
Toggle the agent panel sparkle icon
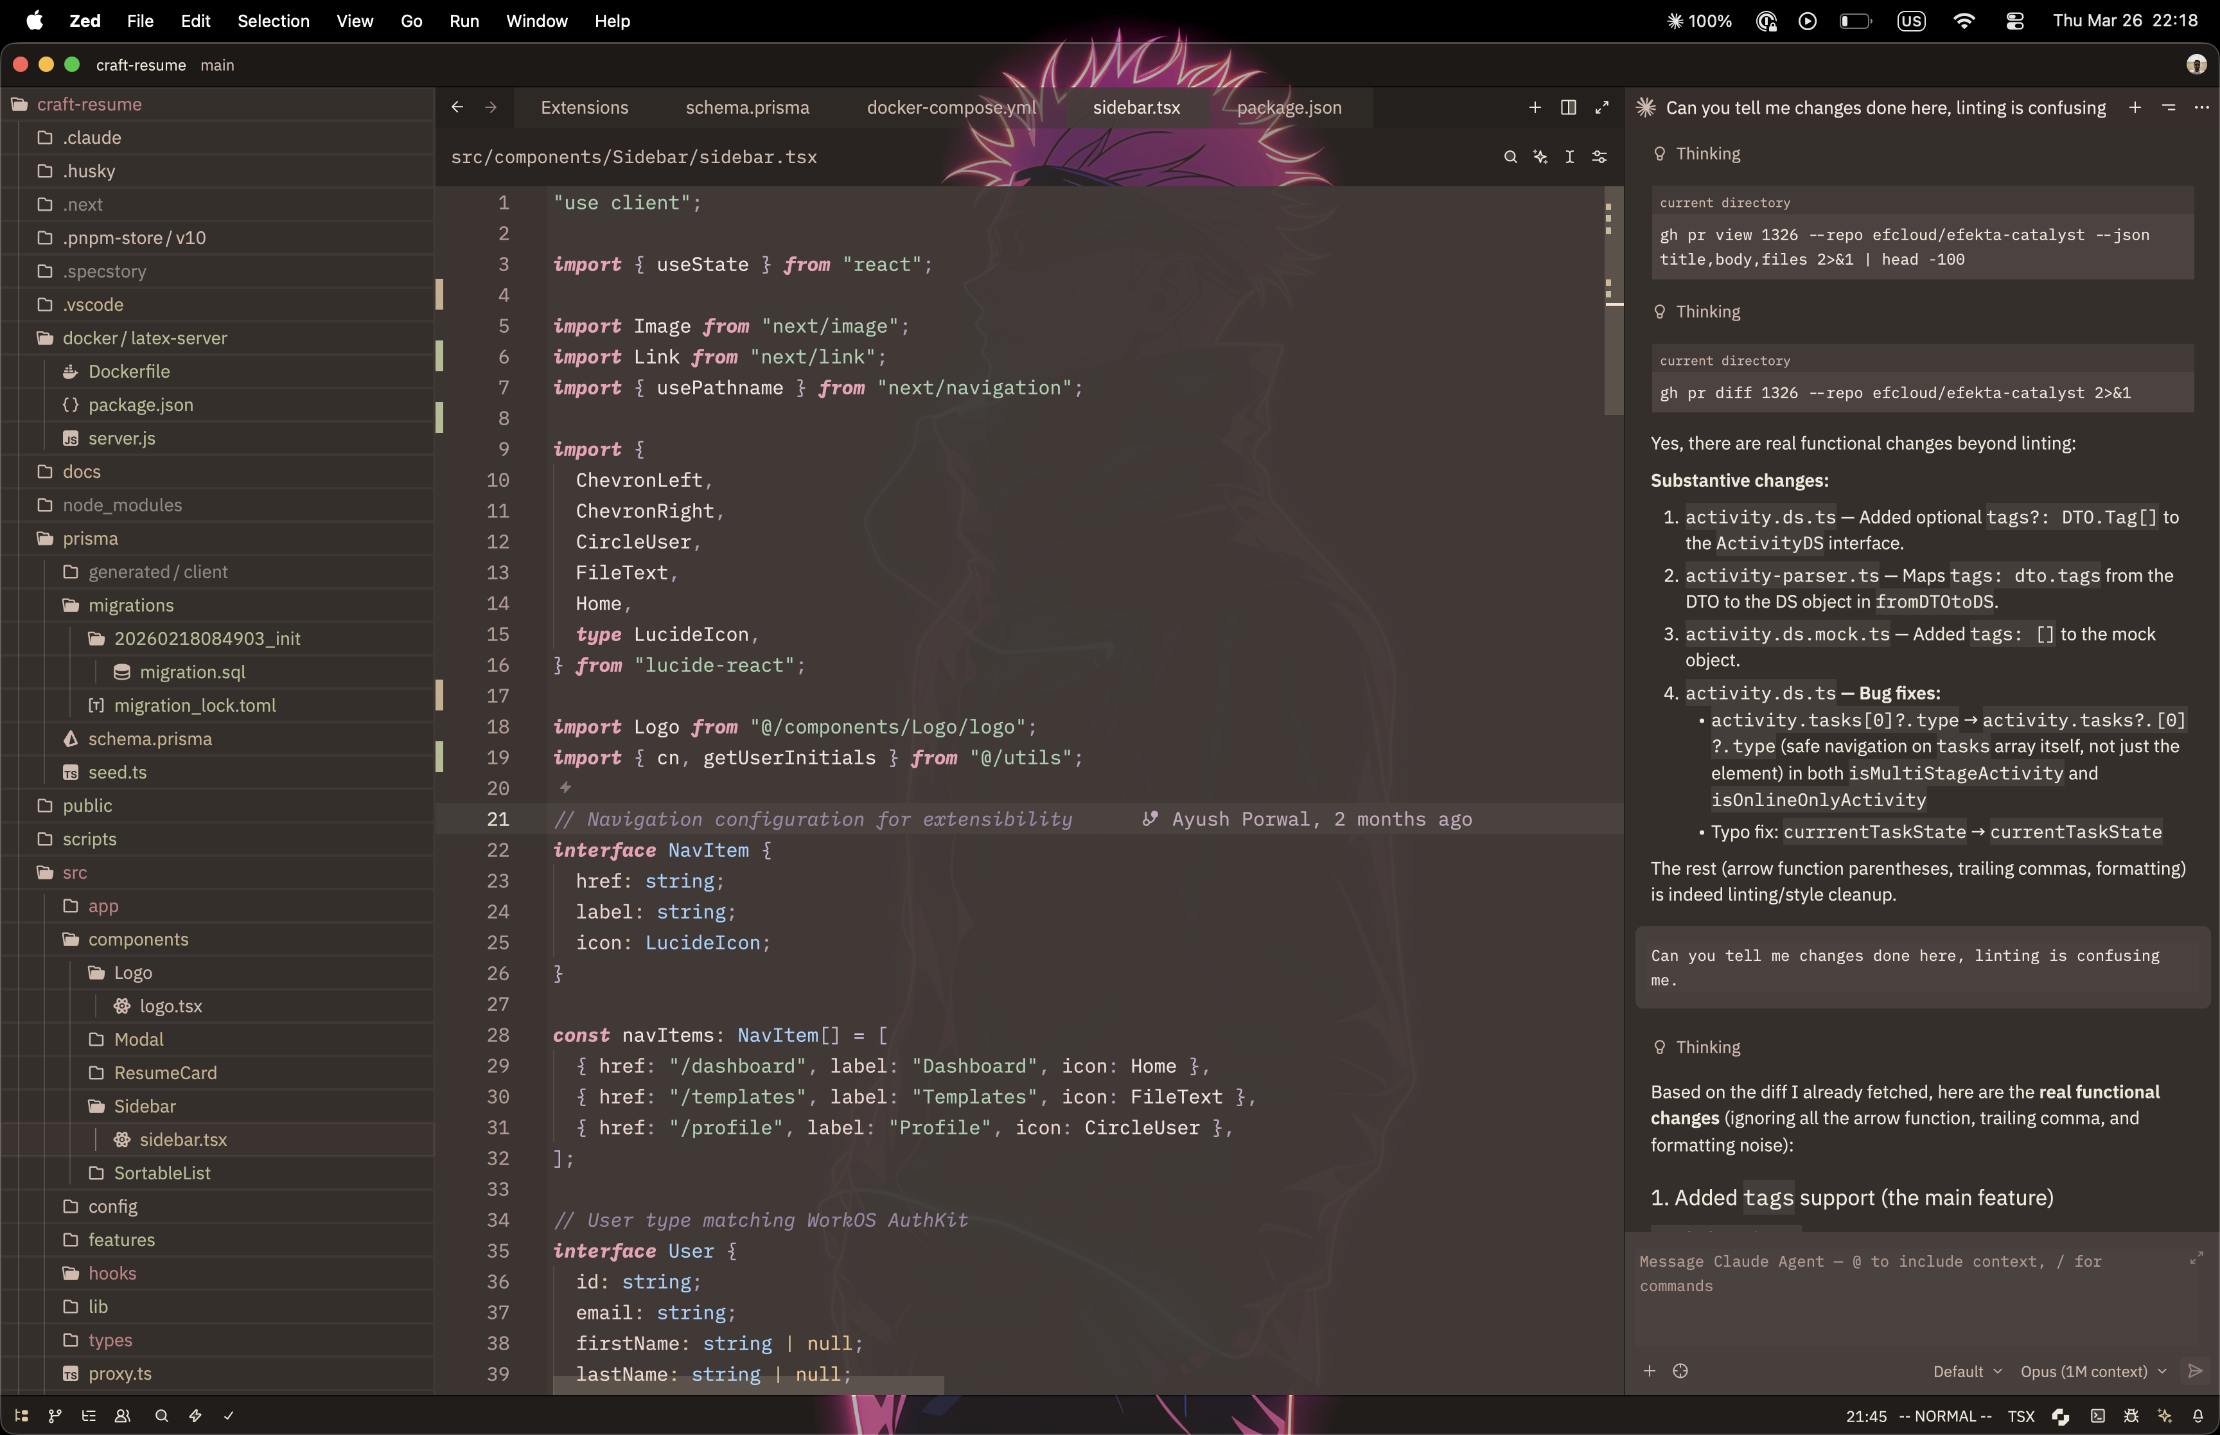[x=2164, y=1416]
